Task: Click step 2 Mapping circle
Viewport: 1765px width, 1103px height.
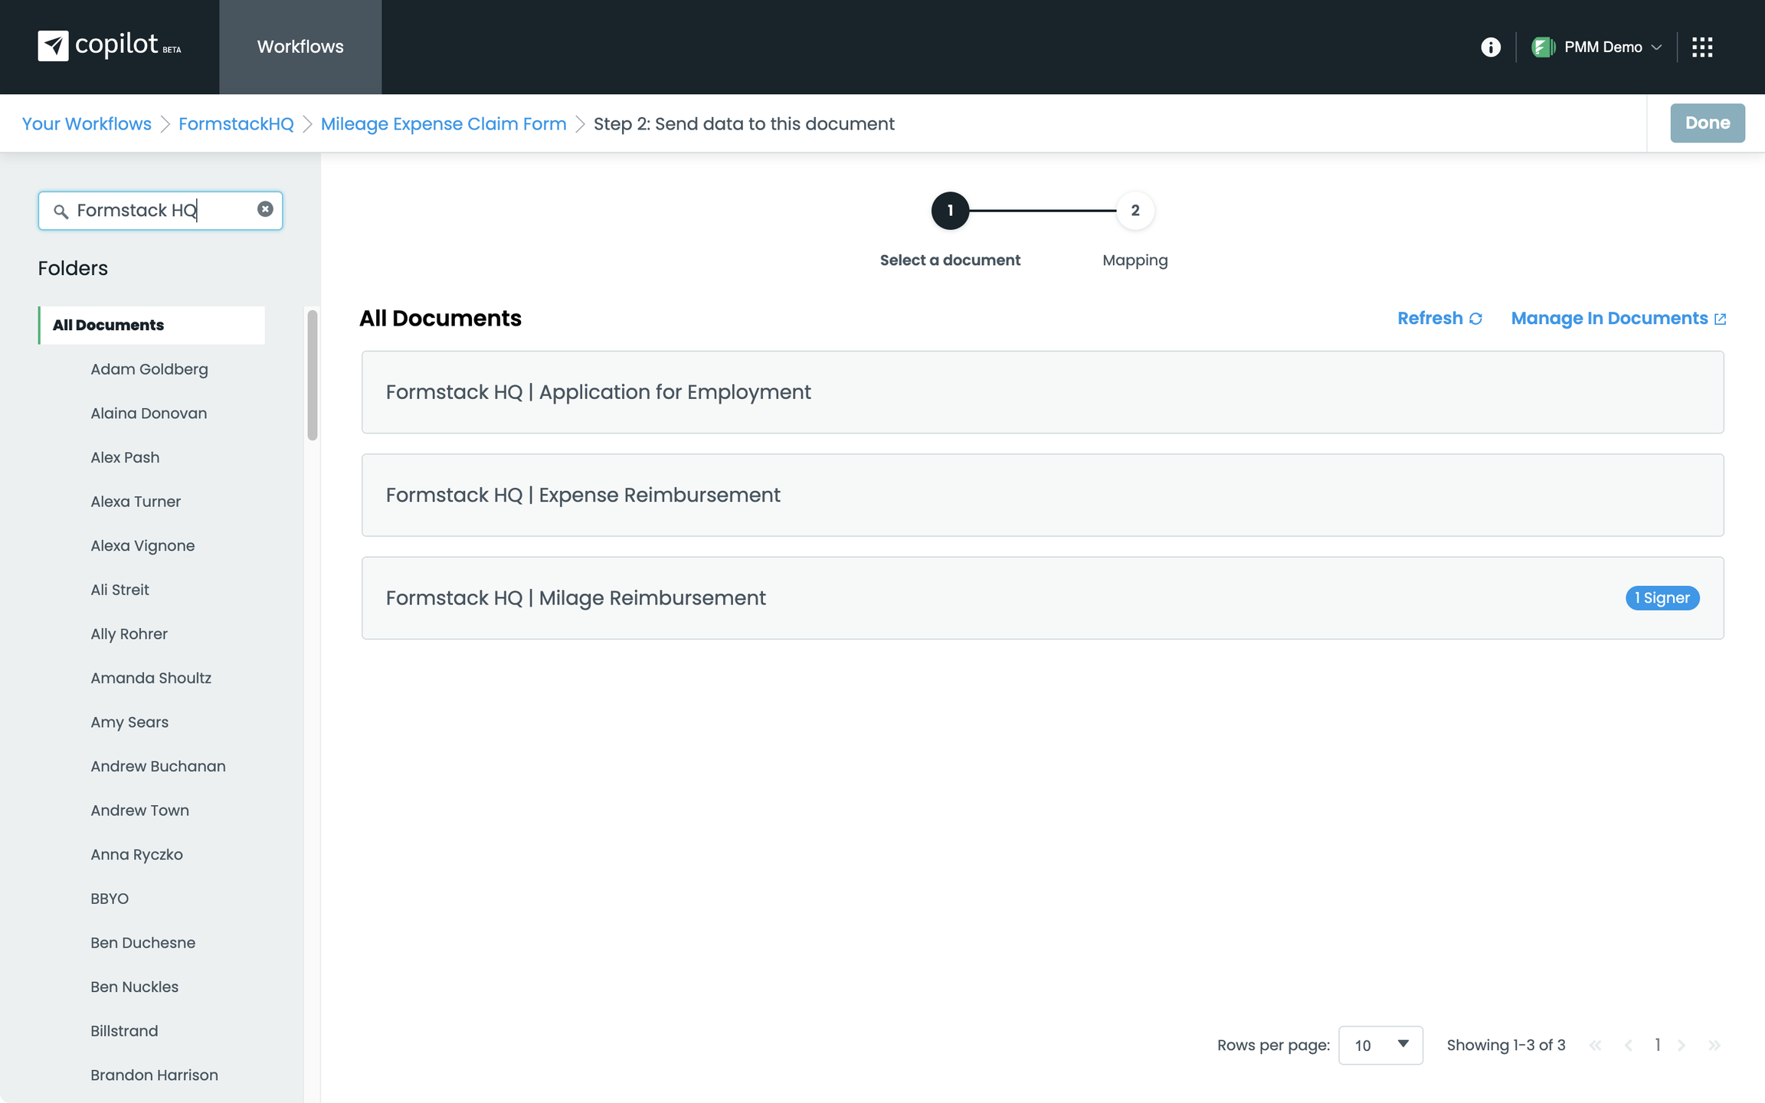Action: click(x=1135, y=210)
